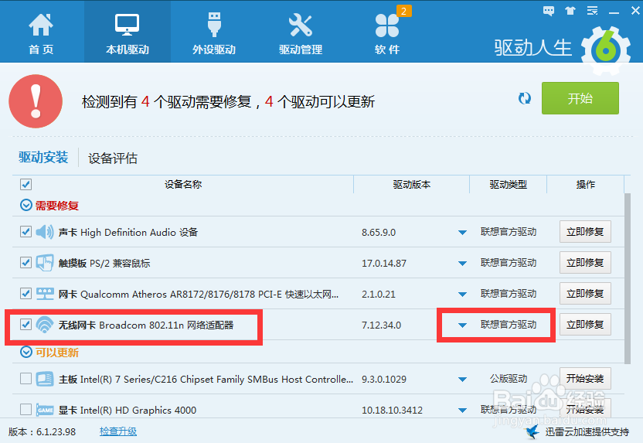
Task: Switch to 本机驱动 tab
Action: (127, 32)
